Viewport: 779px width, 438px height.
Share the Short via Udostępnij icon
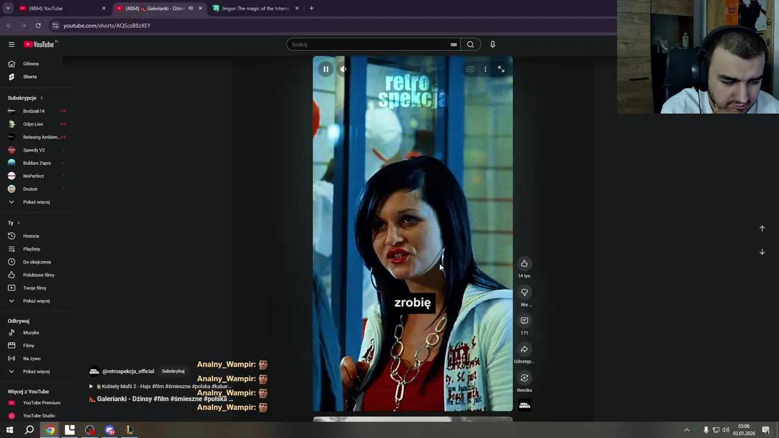click(x=524, y=349)
